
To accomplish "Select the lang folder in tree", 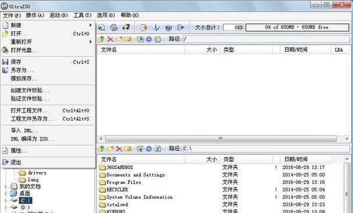I will pos(29,179).
